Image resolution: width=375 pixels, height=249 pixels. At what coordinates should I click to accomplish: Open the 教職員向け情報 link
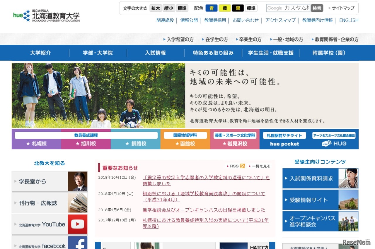click(318, 20)
